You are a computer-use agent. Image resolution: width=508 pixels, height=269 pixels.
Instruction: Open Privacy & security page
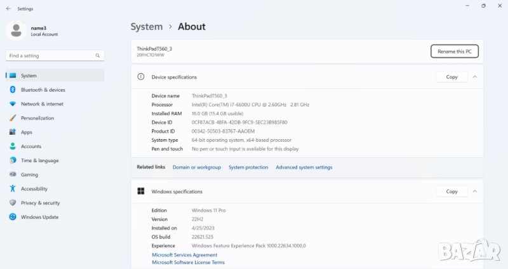40,203
